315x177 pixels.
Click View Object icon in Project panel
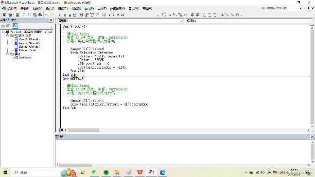tap(8, 26)
